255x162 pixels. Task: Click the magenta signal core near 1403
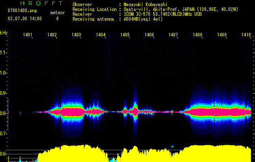[72, 112]
